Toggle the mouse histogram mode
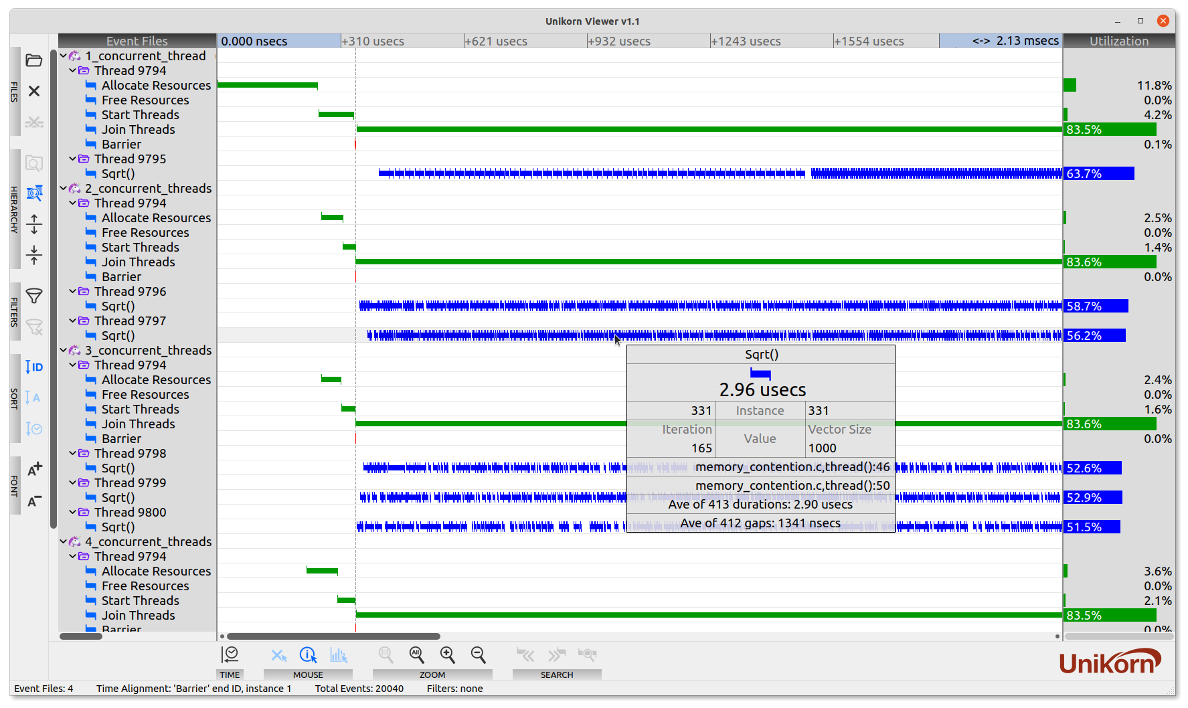Image resolution: width=1188 pixels, height=708 pixels. tap(339, 654)
